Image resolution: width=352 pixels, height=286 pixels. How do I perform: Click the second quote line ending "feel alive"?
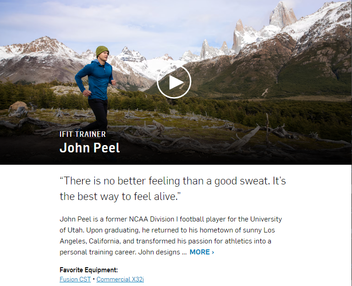120,196
